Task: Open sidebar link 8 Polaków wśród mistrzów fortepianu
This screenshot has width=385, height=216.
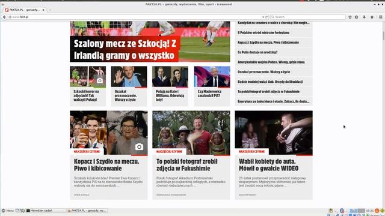Action: tap(263, 32)
